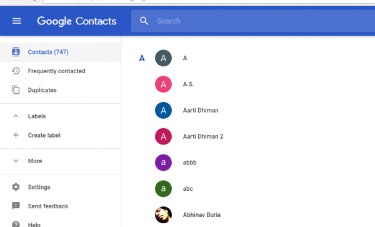Select the pink avatar for A.S.
Image resolution: width=375 pixels, height=227 pixels.
(163, 84)
